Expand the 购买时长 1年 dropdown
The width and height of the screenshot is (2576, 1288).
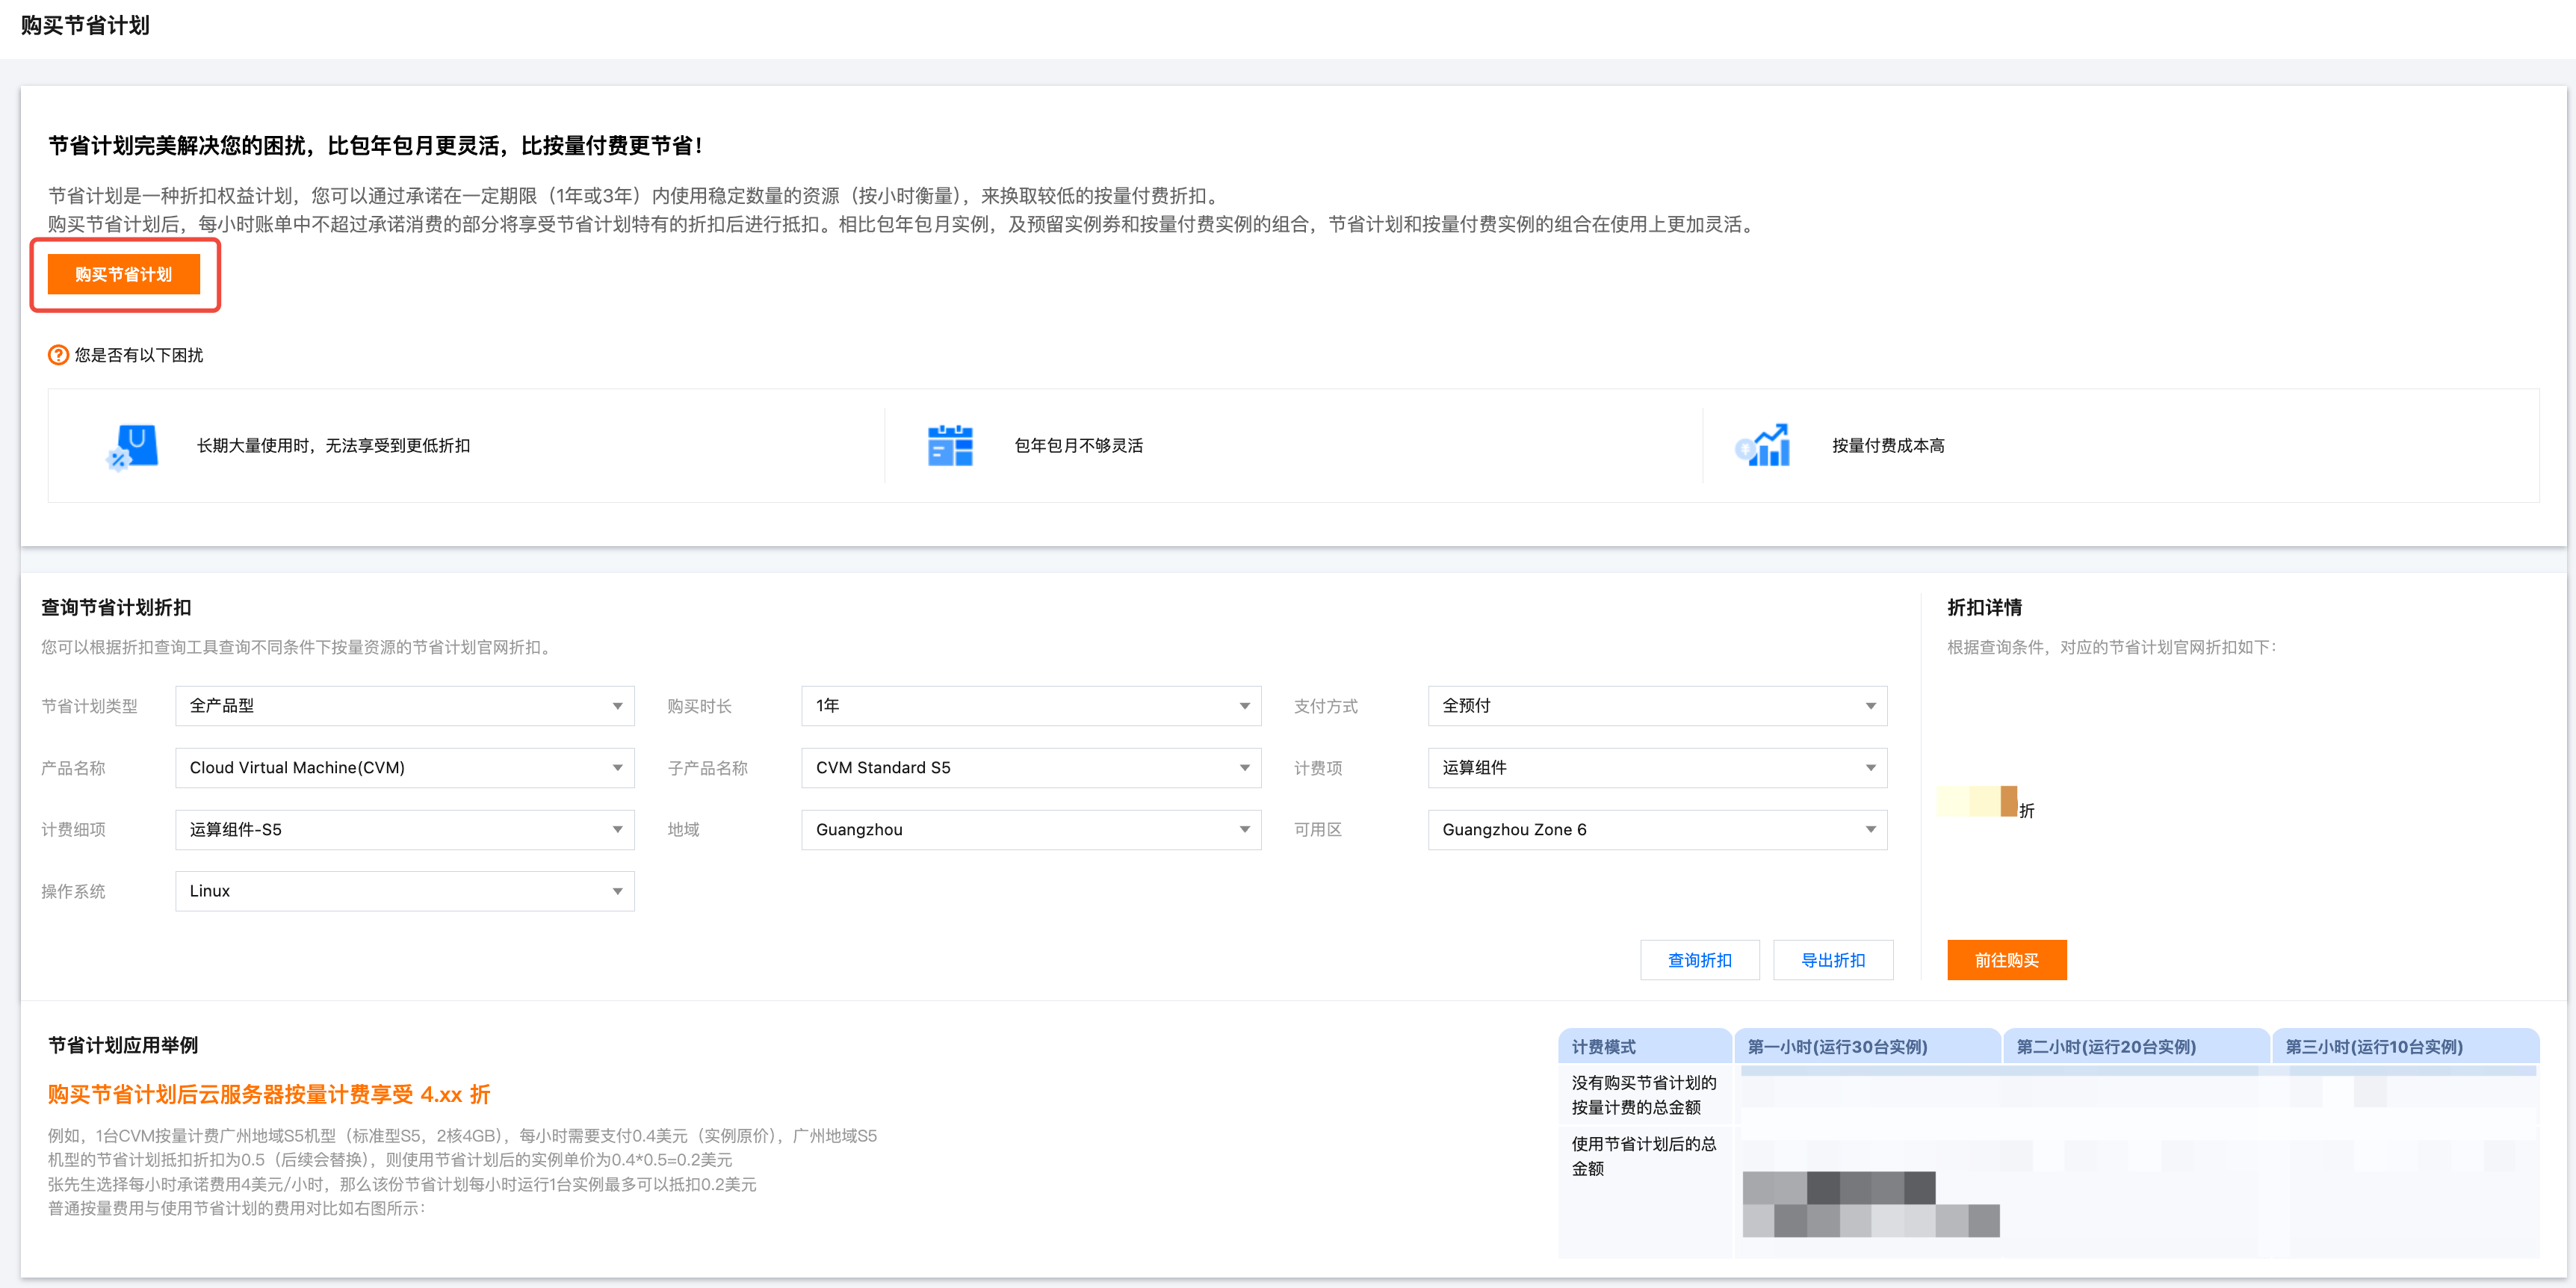(x=1030, y=706)
